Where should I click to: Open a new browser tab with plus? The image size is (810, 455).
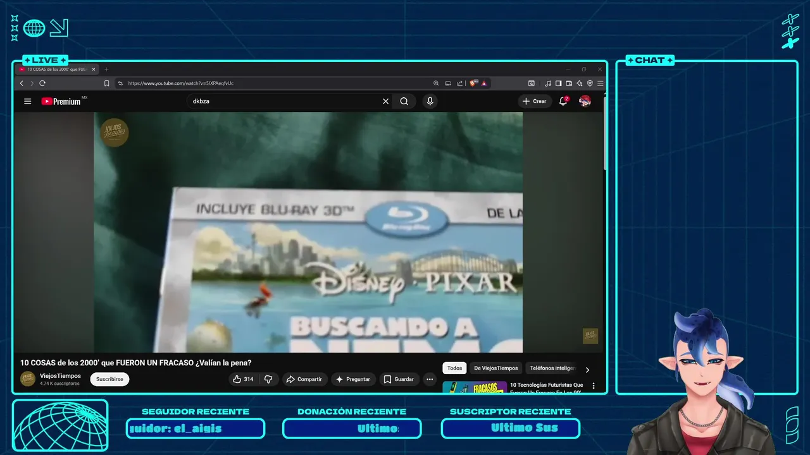(106, 69)
